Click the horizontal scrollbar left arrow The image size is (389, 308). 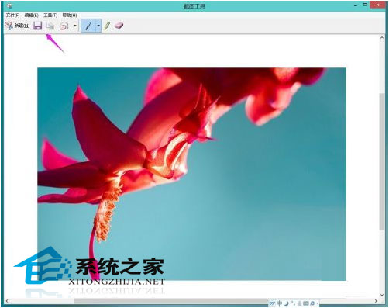click(x=7, y=301)
